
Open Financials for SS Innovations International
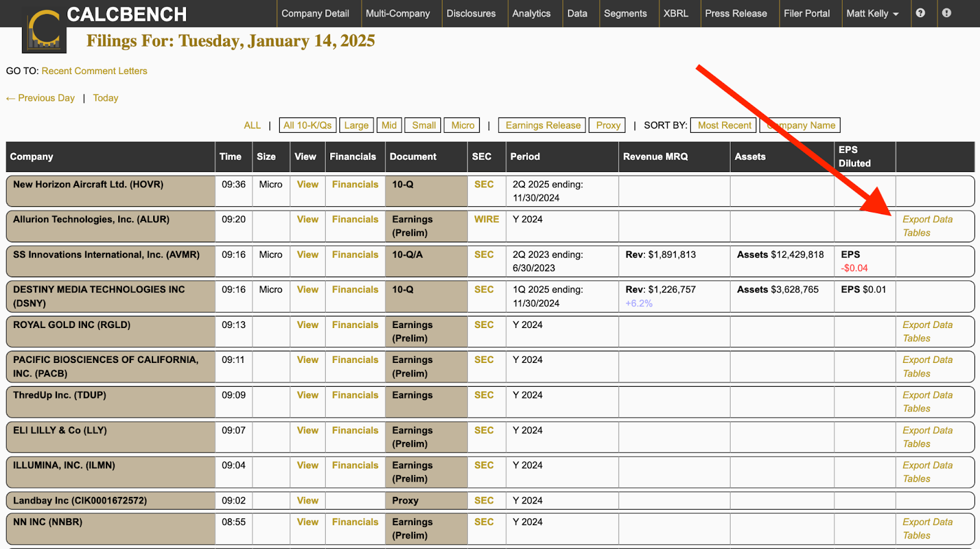(355, 255)
